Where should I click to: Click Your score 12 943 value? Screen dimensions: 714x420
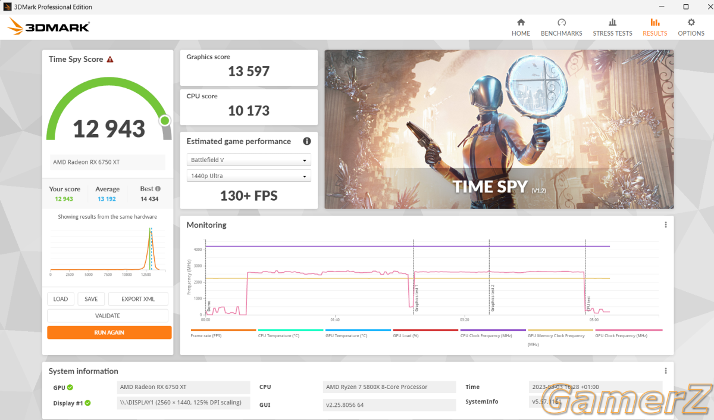click(64, 199)
